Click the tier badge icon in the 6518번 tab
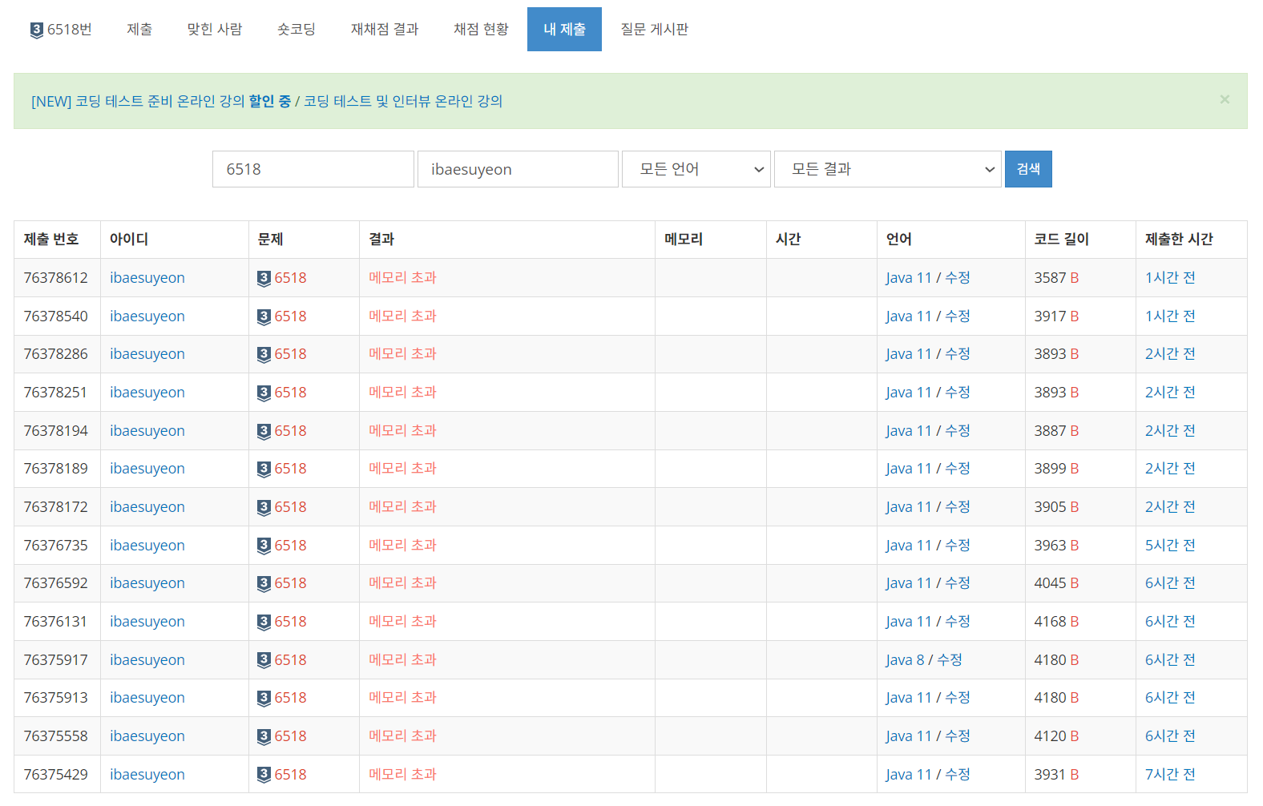 pyautogui.click(x=37, y=30)
